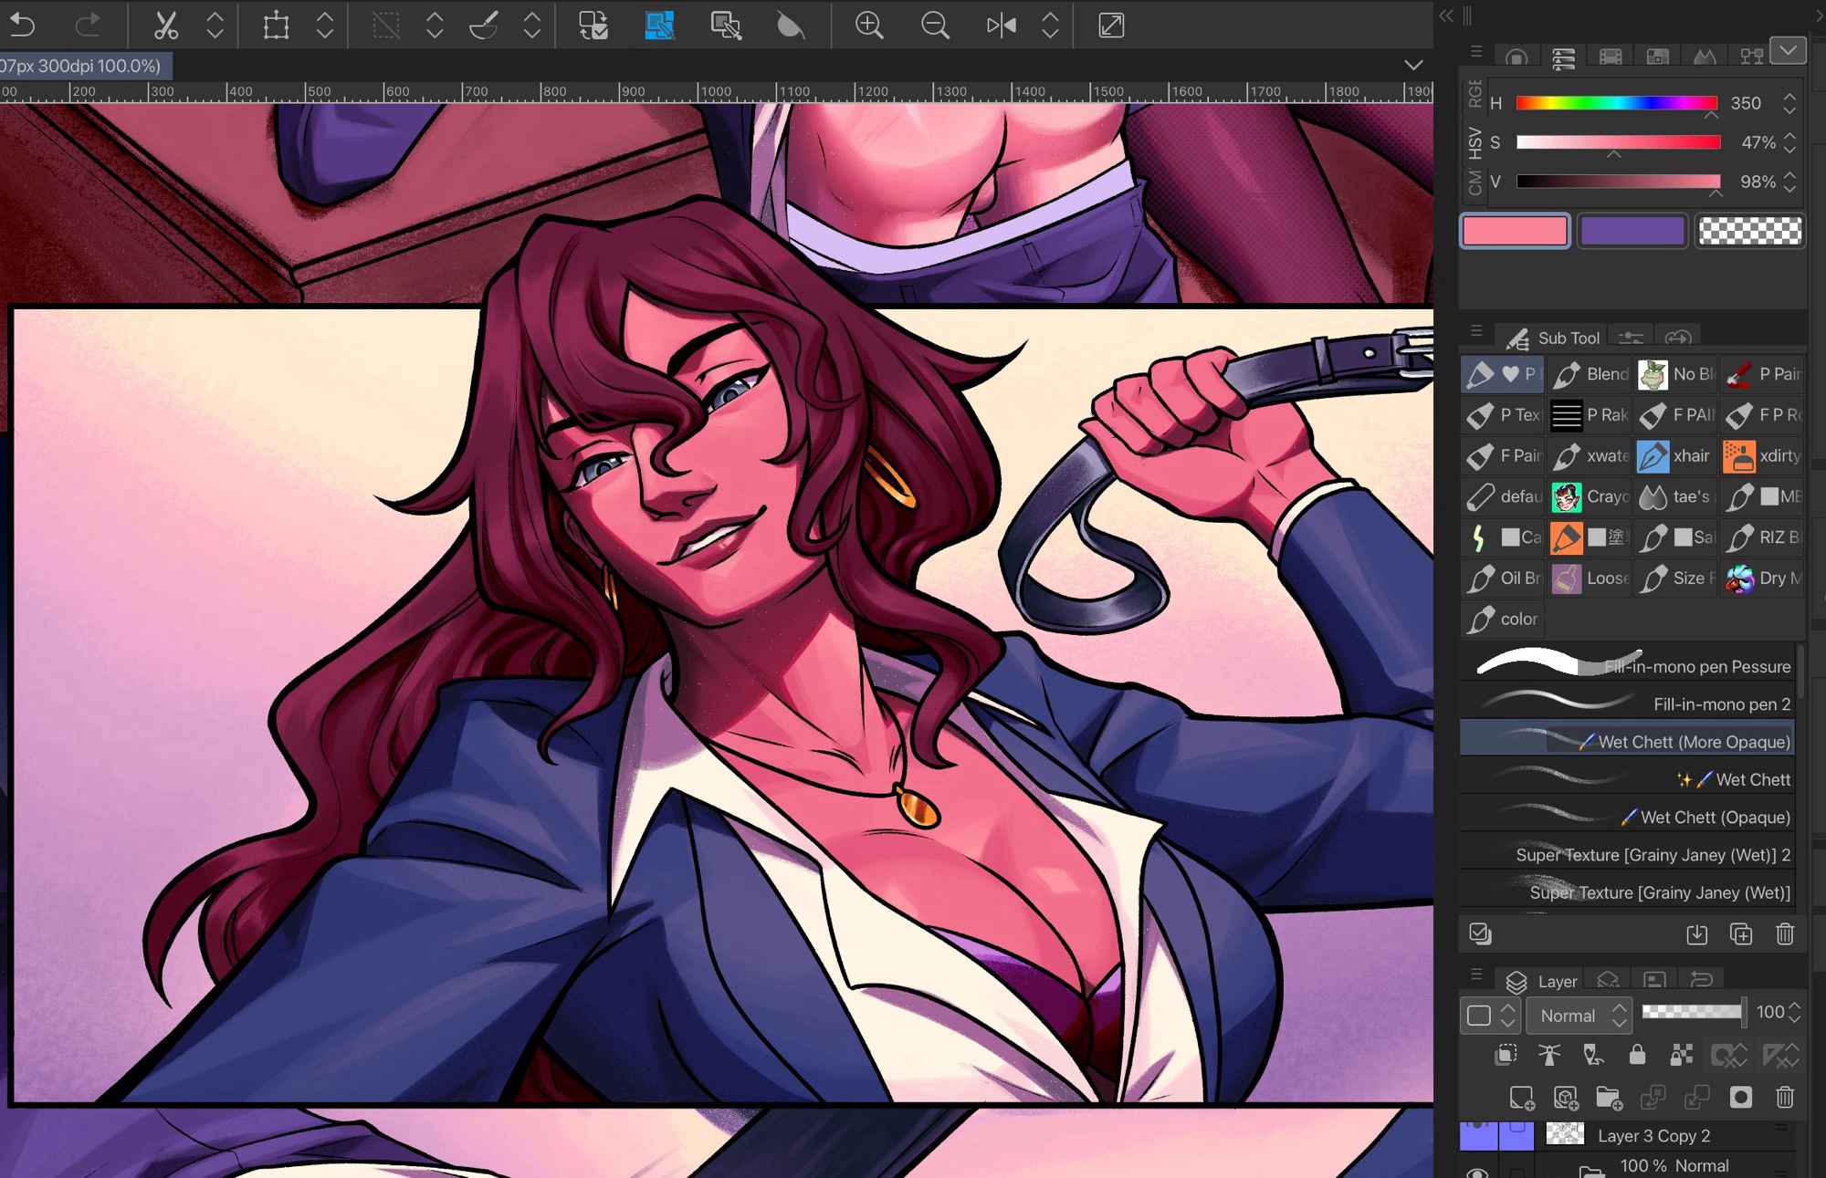
Task: Delete the selected layer with the trash icon
Action: (1785, 1098)
